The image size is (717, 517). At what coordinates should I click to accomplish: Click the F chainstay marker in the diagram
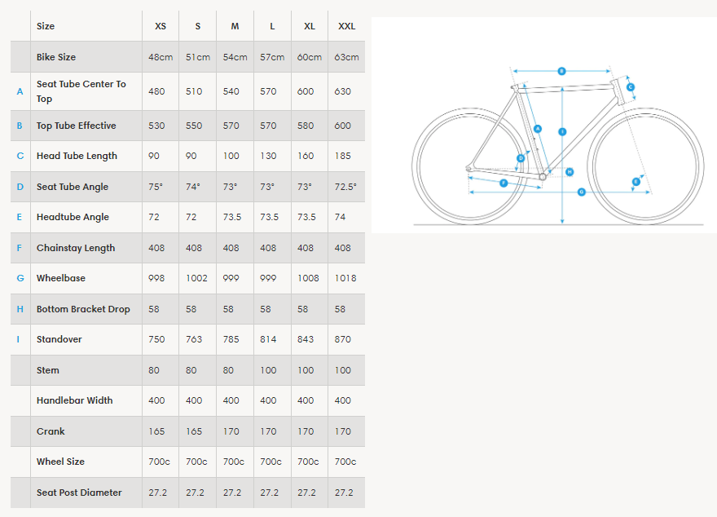pos(504,183)
